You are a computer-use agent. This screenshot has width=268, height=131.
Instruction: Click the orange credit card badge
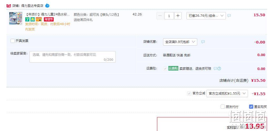tap(39, 19)
